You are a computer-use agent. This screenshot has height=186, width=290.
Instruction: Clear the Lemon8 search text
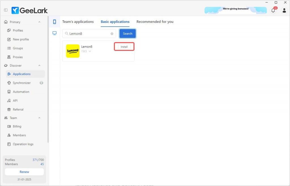(112, 34)
